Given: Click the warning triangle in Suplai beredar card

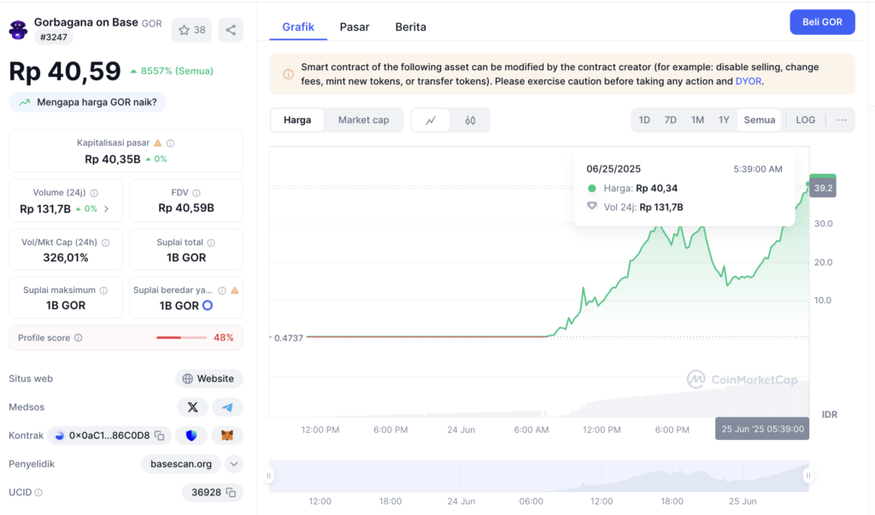Looking at the screenshot, I should click(x=235, y=290).
